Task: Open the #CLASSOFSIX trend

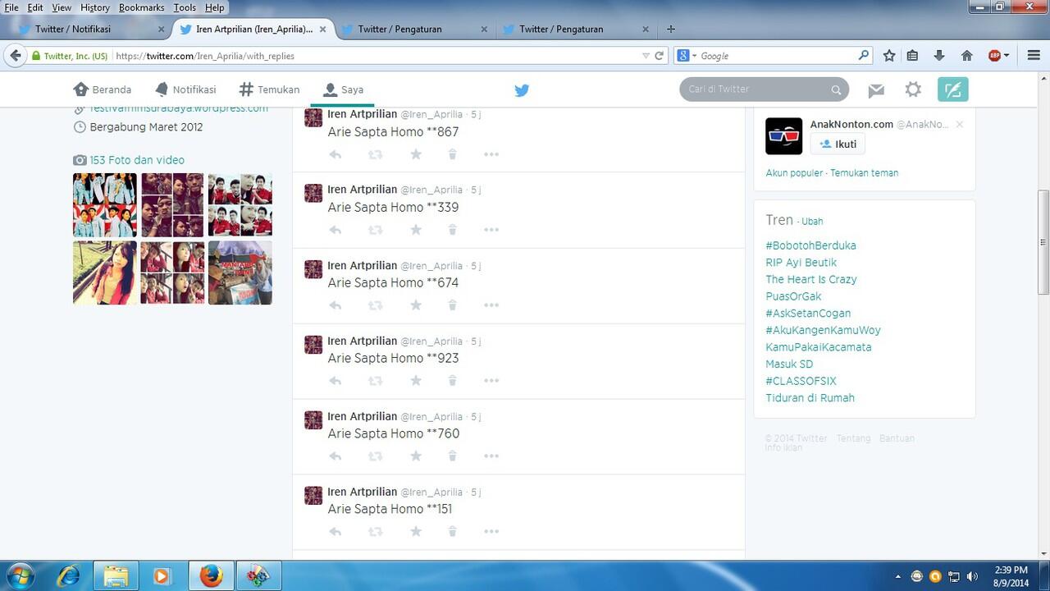Action: click(x=801, y=381)
